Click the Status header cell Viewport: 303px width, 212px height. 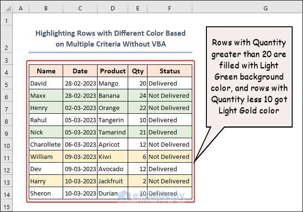pos(170,71)
